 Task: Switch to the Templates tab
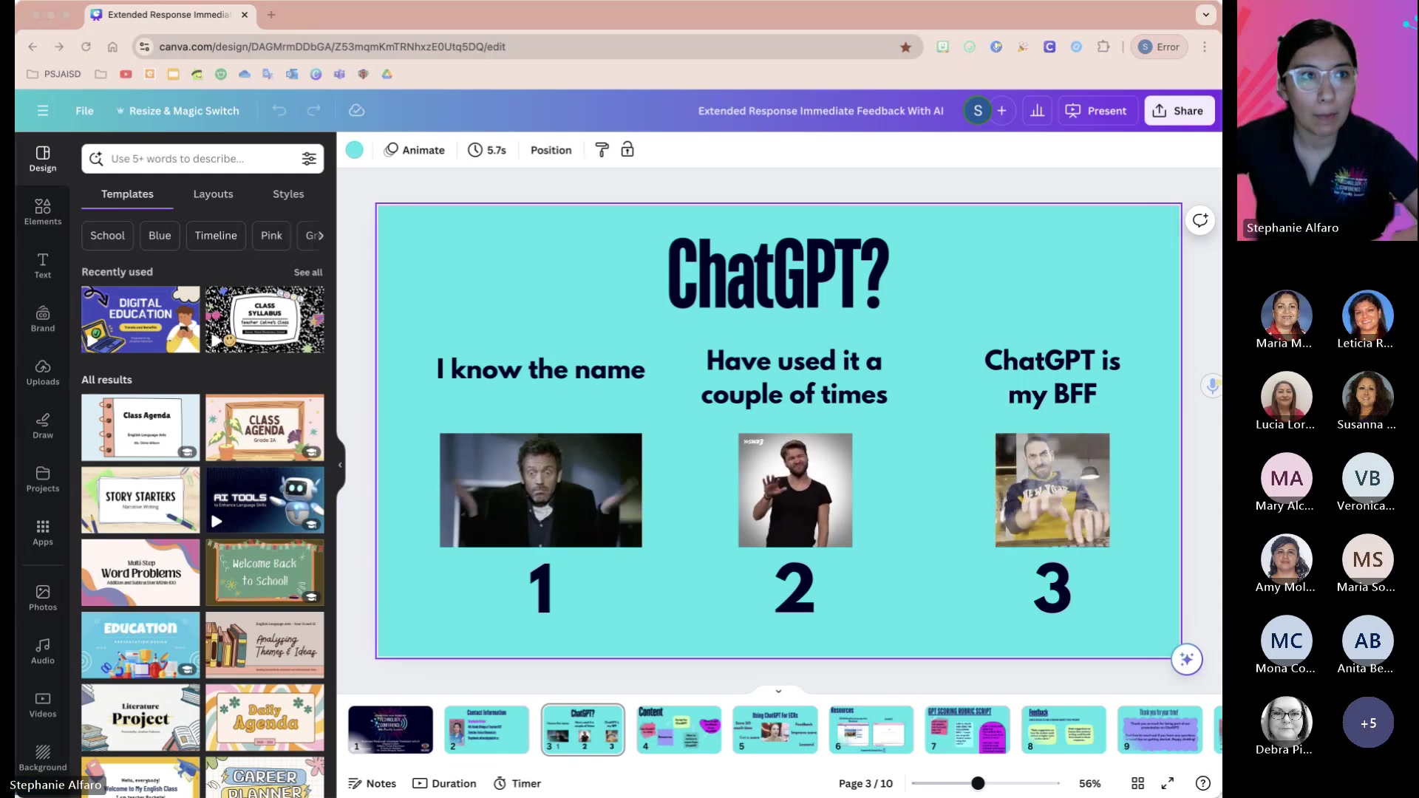[127, 194]
